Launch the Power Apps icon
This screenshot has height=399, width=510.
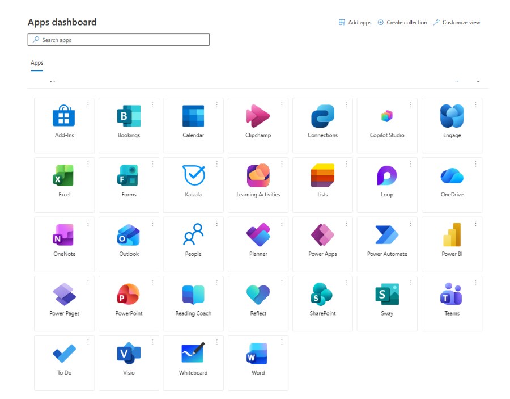click(x=322, y=234)
